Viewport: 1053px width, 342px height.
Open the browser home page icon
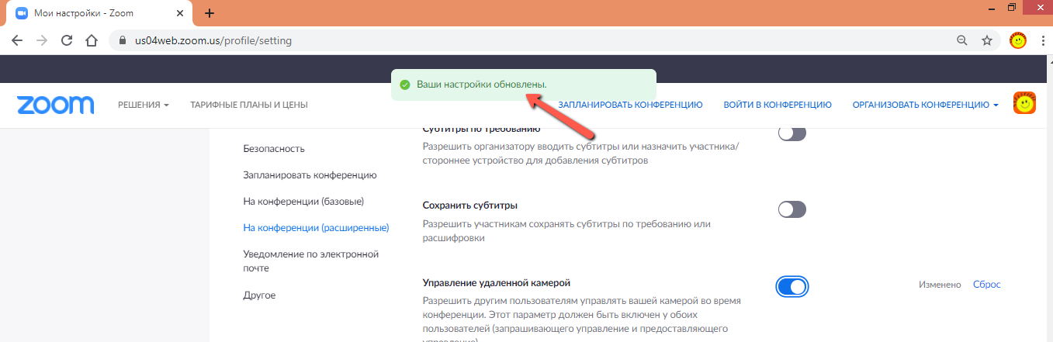[x=92, y=40]
